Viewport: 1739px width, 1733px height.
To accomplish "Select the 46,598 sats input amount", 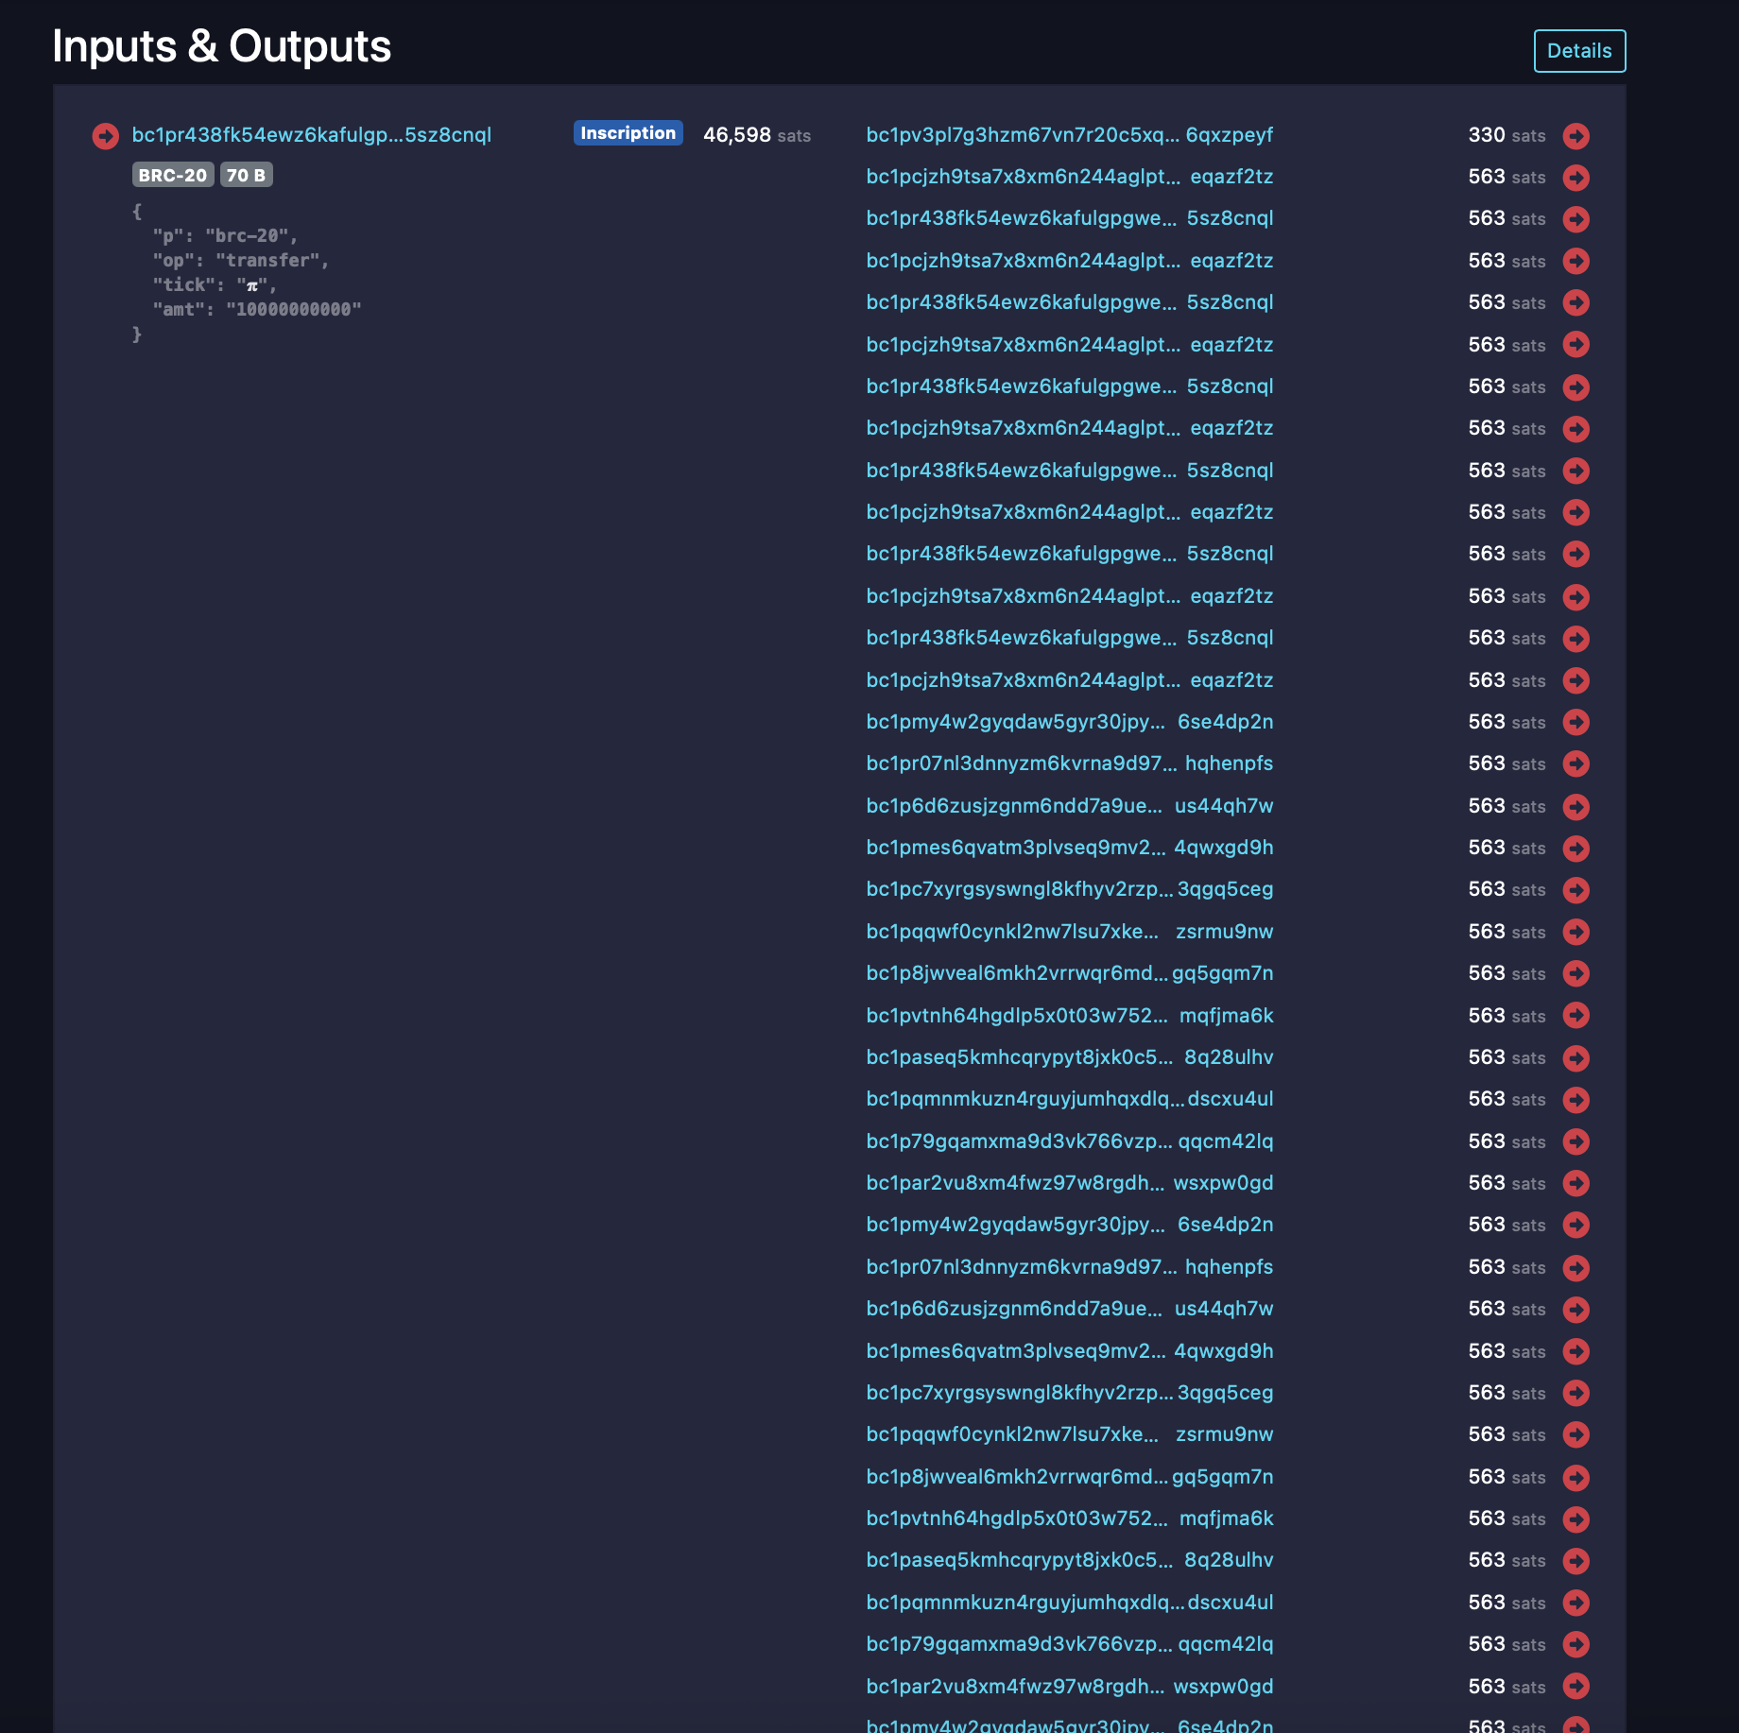I will click(x=757, y=135).
